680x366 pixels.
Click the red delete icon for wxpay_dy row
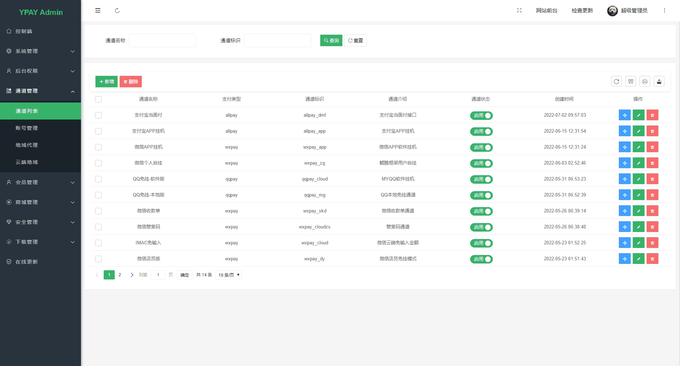[x=652, y=259]
